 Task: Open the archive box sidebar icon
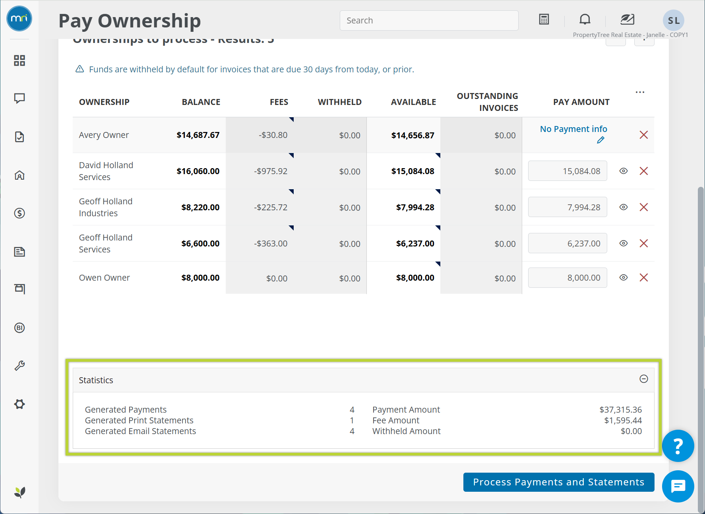[19, 289]
